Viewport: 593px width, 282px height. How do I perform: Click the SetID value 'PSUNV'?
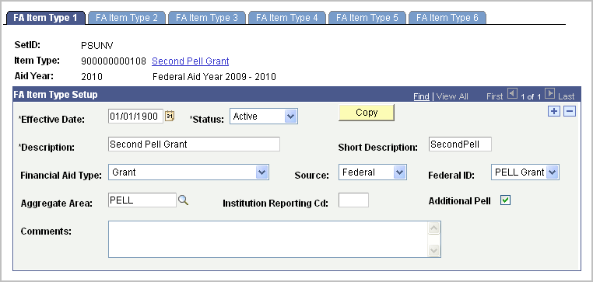pos(97,46)
